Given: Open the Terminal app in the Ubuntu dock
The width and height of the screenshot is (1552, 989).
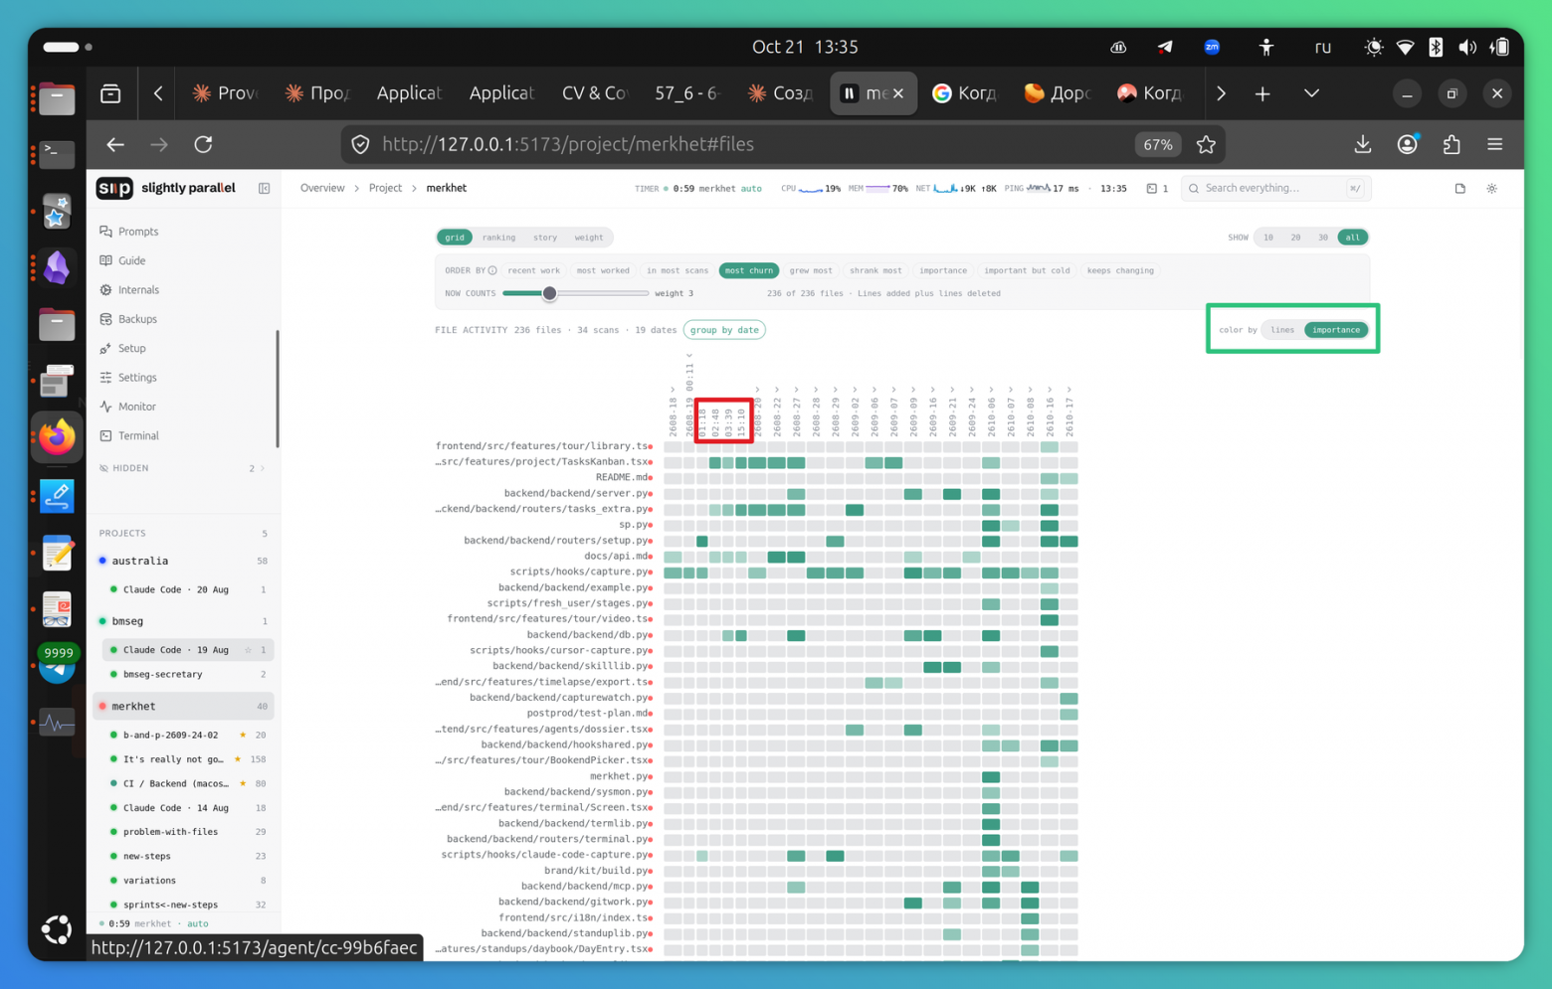Looking at the screenshot, I should [57, 154].
